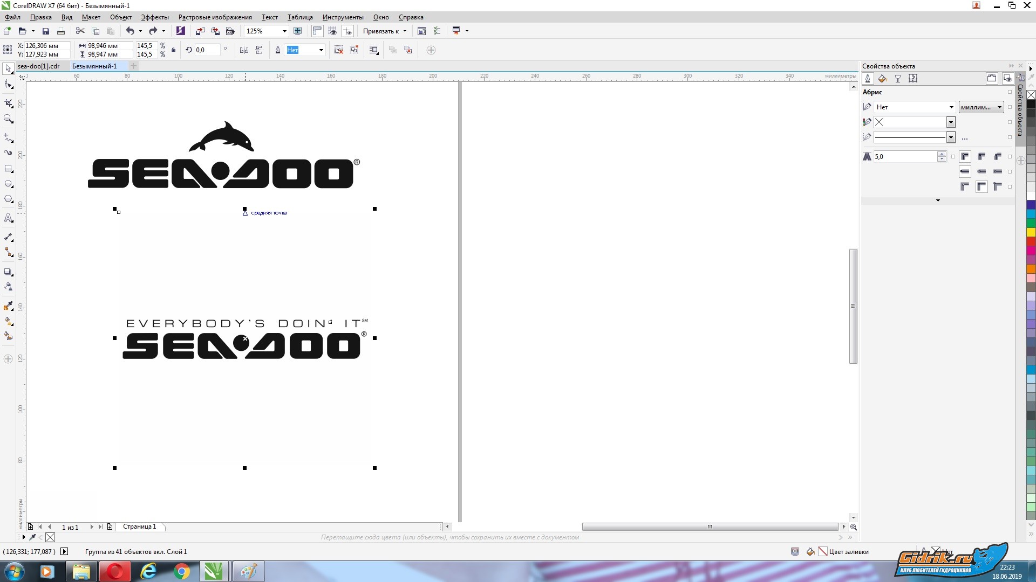Click the rotation angle input field
The width and height of the screenshot is (1036, 582).
coord(207,50)
